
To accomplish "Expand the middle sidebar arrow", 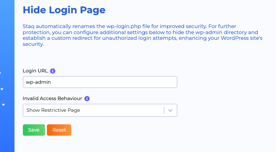I will point(2,89).
